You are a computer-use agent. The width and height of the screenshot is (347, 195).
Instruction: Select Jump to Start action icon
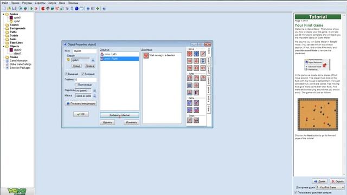pos(196,78)
